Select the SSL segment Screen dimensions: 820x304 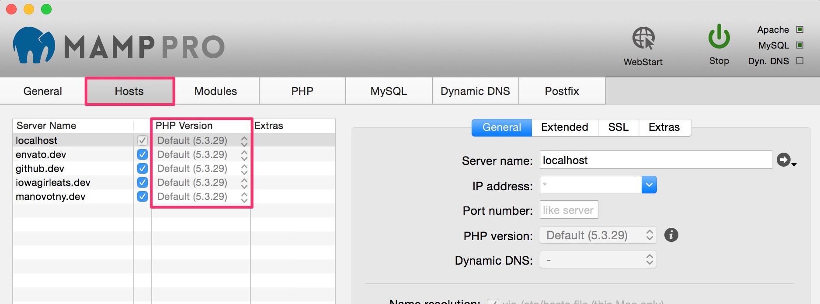(618, 127)
